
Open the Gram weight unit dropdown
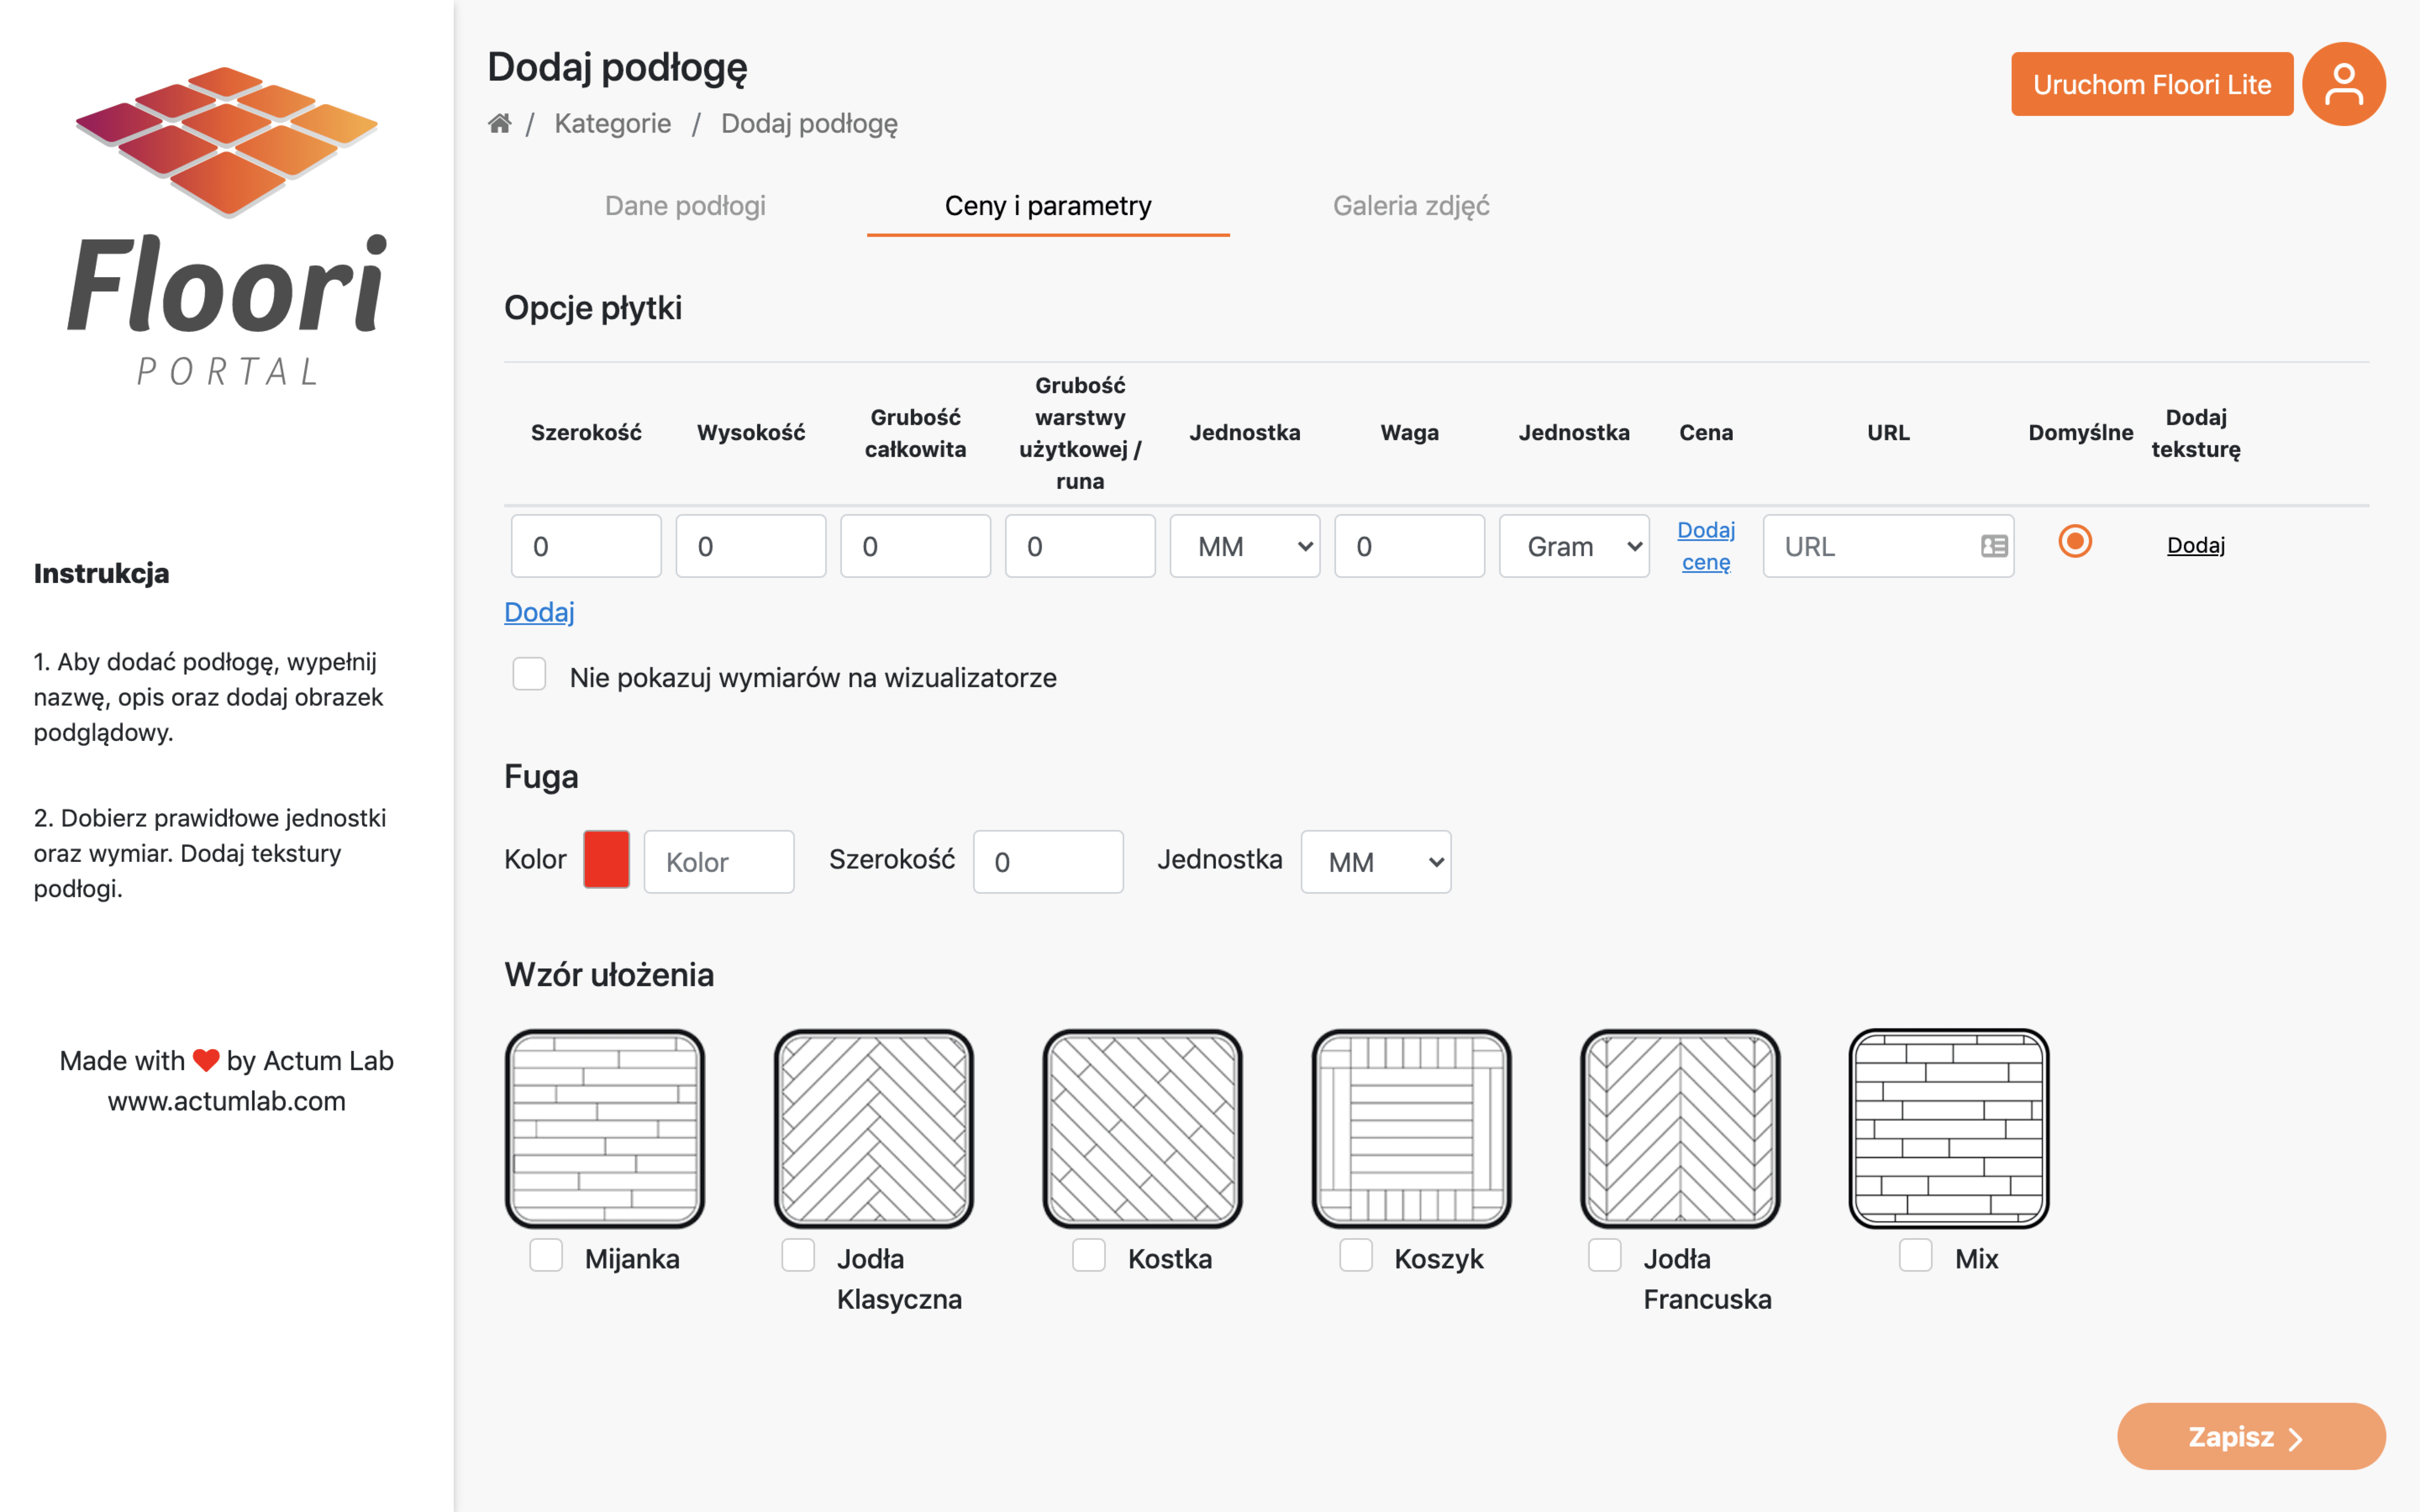1574,546
